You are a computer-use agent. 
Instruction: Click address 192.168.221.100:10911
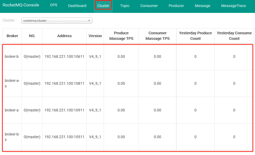click(x=65, y=110)
